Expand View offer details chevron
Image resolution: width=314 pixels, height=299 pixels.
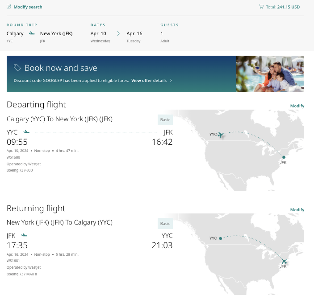171,81
